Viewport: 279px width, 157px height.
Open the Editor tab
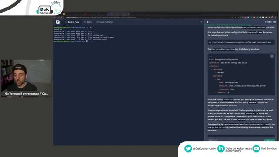pyautogui.click(x=88, y=22)
